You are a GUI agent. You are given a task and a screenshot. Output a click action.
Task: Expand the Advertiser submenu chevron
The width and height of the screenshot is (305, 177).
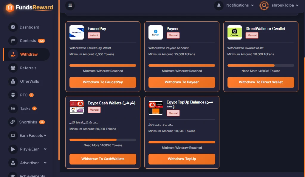tap(45, 163)
